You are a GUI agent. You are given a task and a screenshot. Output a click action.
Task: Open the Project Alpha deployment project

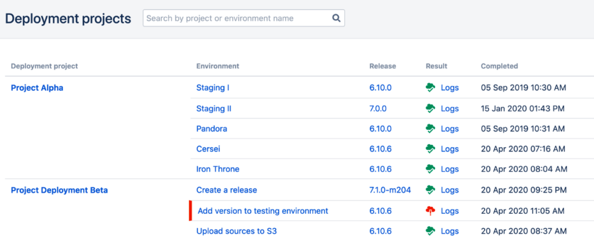click(37, 88)
